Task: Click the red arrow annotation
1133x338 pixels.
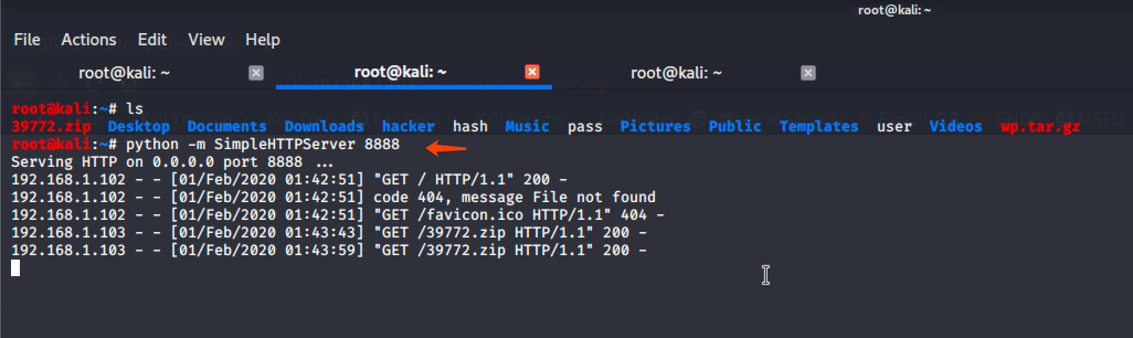Action: (447, 148)
